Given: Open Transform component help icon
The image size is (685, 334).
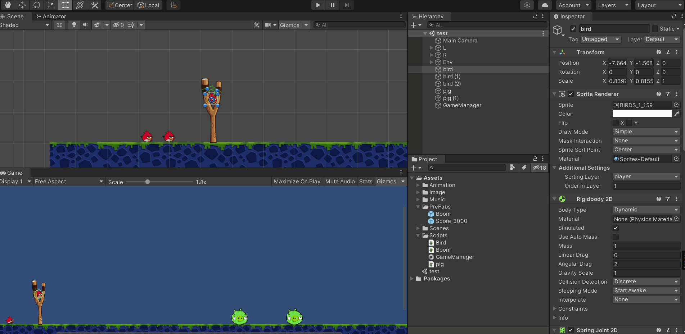Looking at the screenshot, I should [x=658, y=52].
